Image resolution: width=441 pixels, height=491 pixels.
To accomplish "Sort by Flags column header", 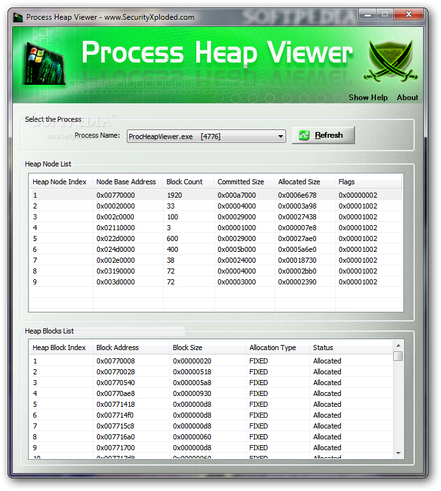I will coord(368,182).
